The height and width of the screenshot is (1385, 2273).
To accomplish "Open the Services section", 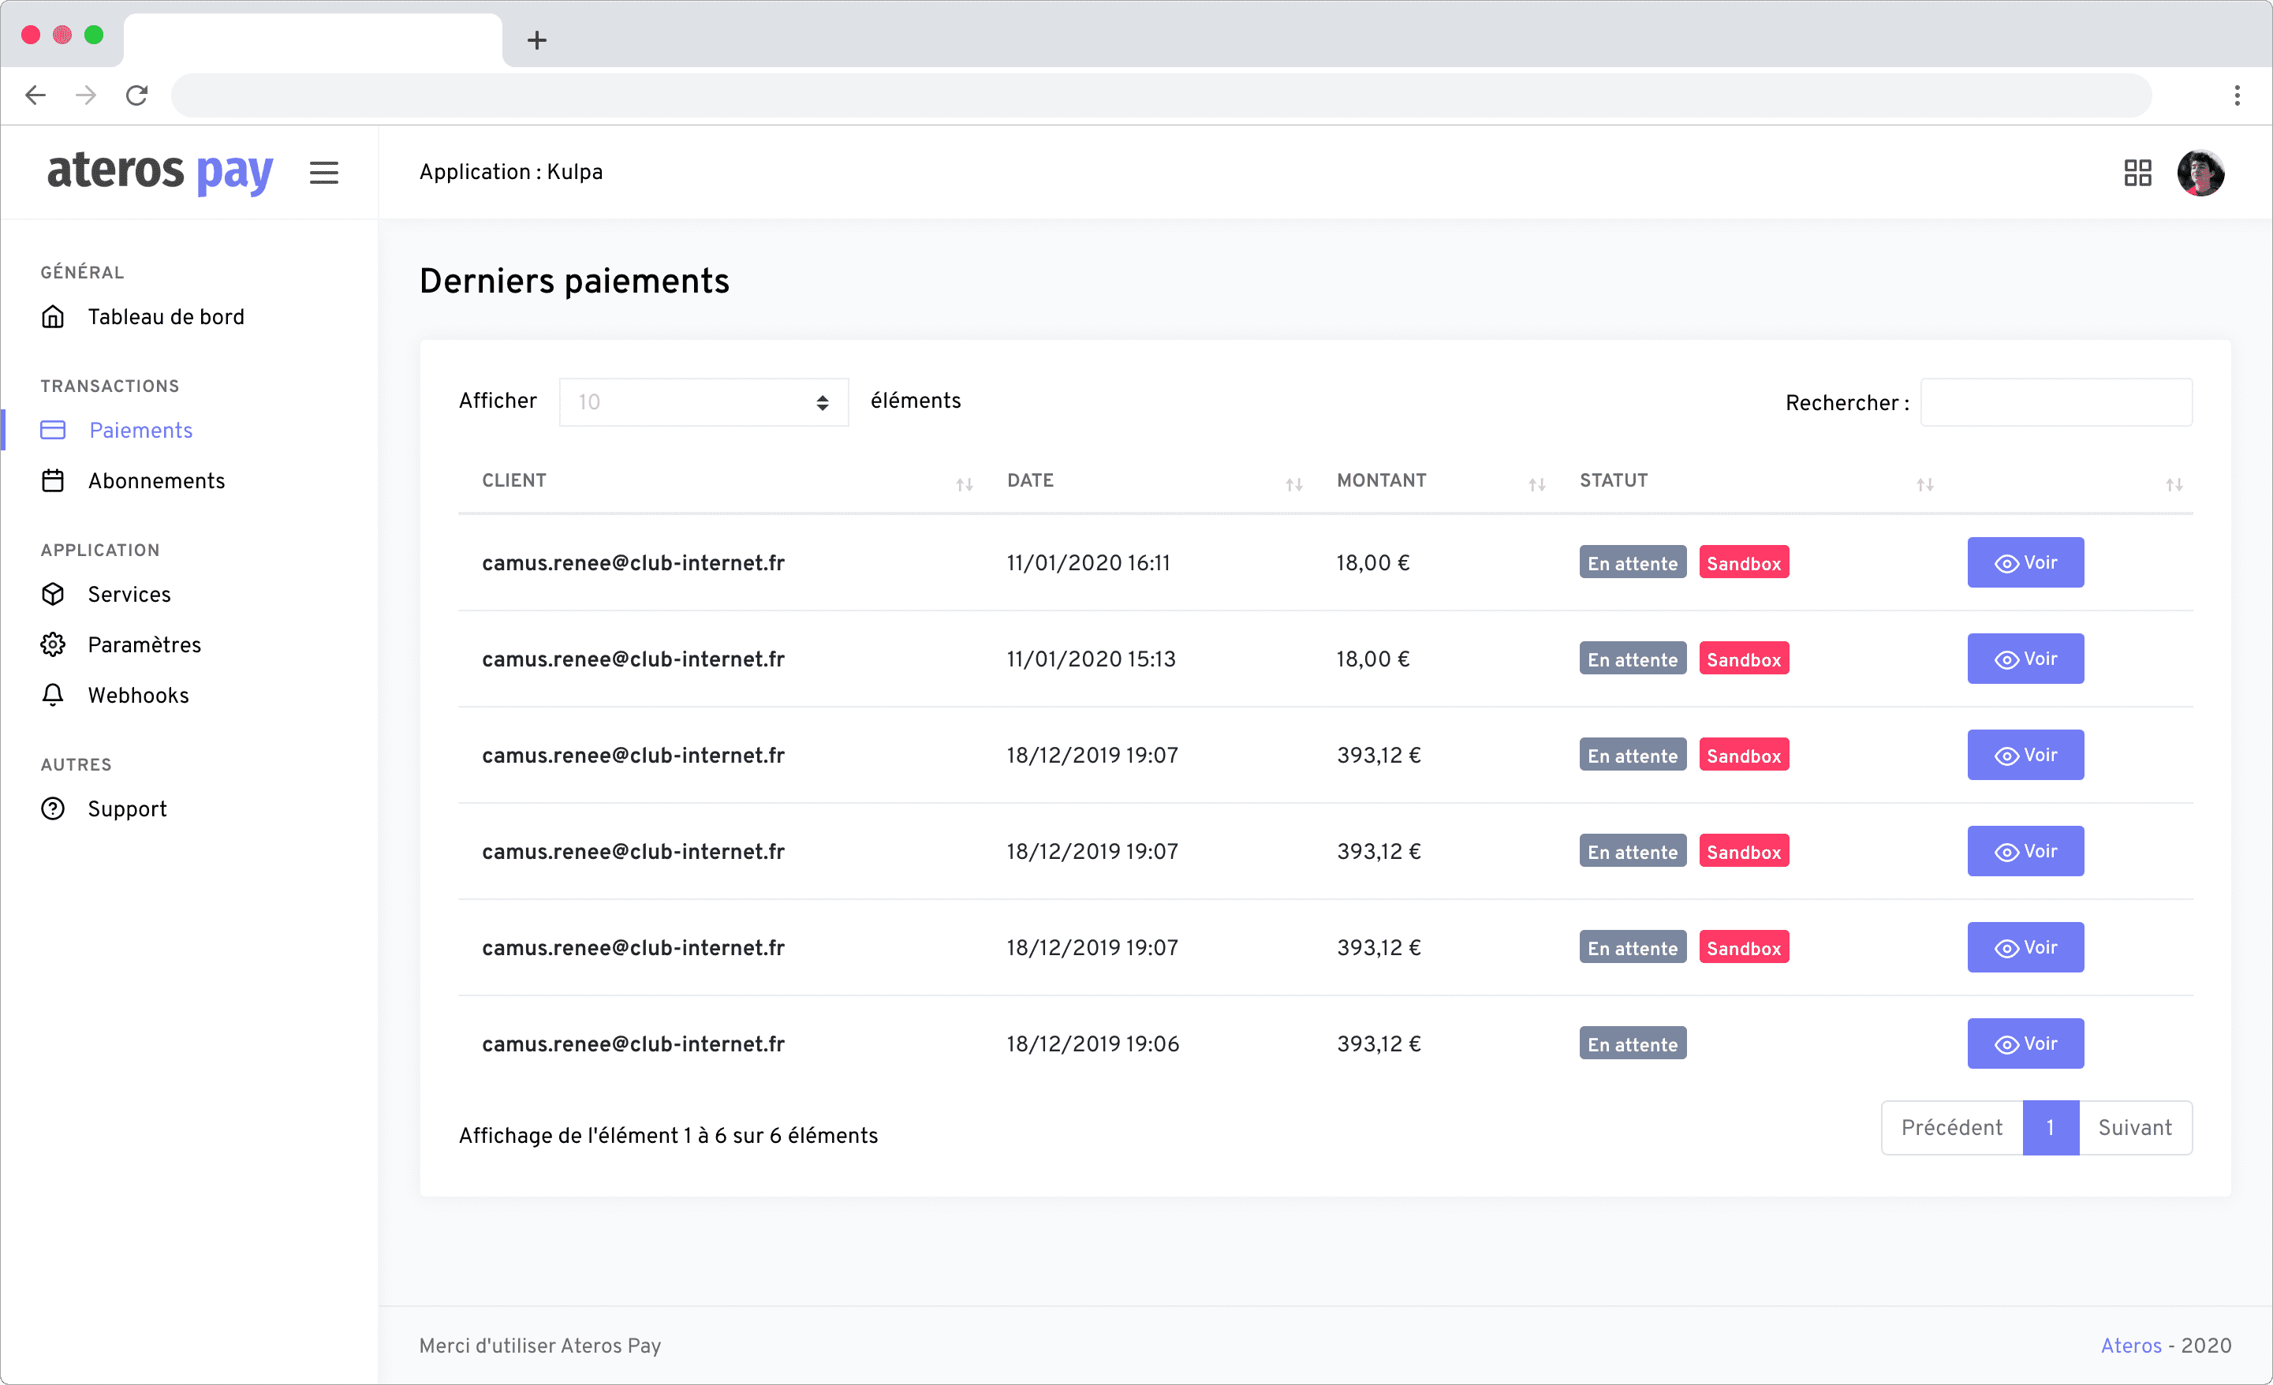I will click(129, 594).
